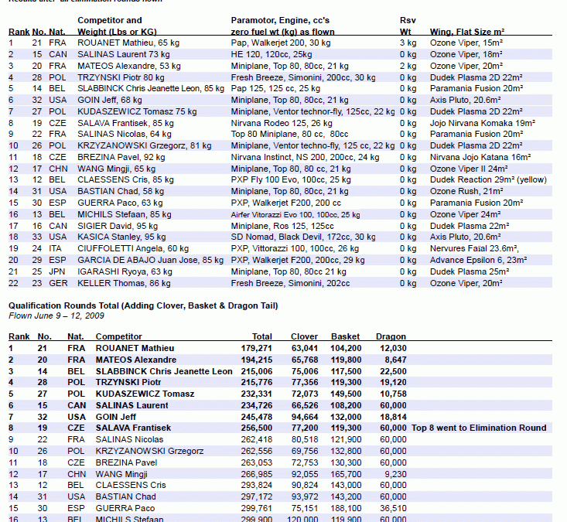The height and width of the screenshot is (522, 567).
Task: Click the 'Qualification Rounds Total' section heading
Action: [x=143, y=305]
